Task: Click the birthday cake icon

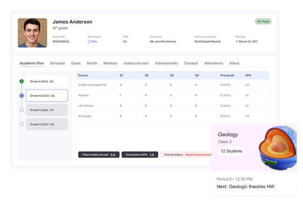Action: pyautogui.click(x=237, y=41)
